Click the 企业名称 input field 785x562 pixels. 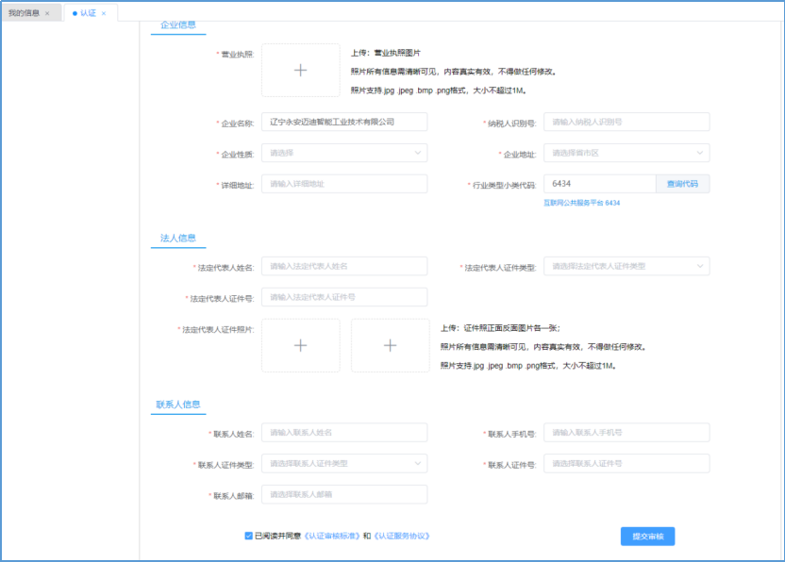tap(343, 121)
